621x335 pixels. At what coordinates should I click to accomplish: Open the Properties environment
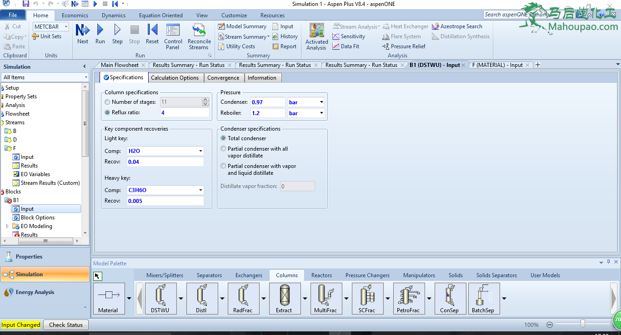click(x=45, y=257)
